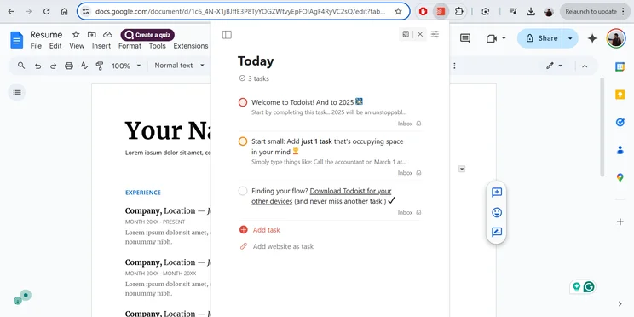Open the Opera extension icon

pyautogui.click(x=423, y=11)
